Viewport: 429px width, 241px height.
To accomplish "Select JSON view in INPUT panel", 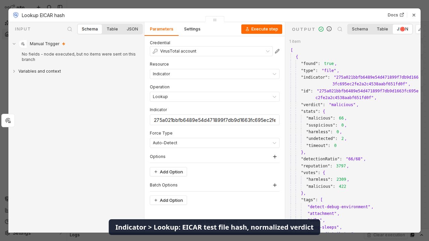I will [x=132, y=29].
